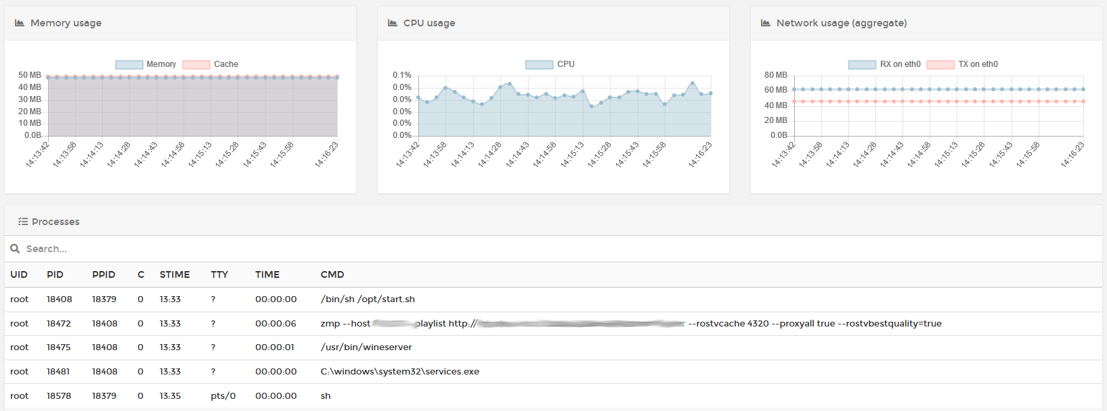The height and width of the screenshot is (411, 1107).
Task: Select the /usr/bin/wineserver command
Action: [366, 347]
